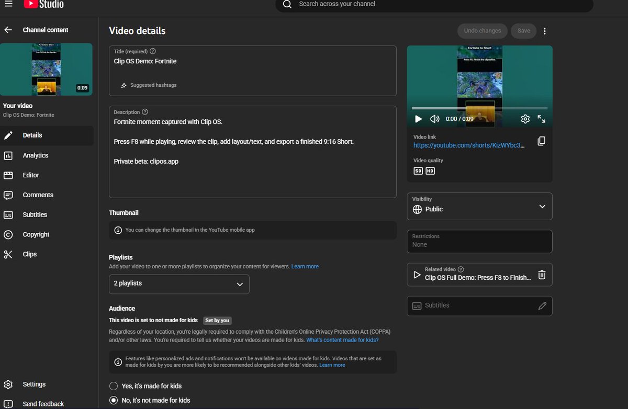The image size is (628, 409).
Task: Click the Clips scissors icon
Action: pyautogui.click(x=8, y=254)
